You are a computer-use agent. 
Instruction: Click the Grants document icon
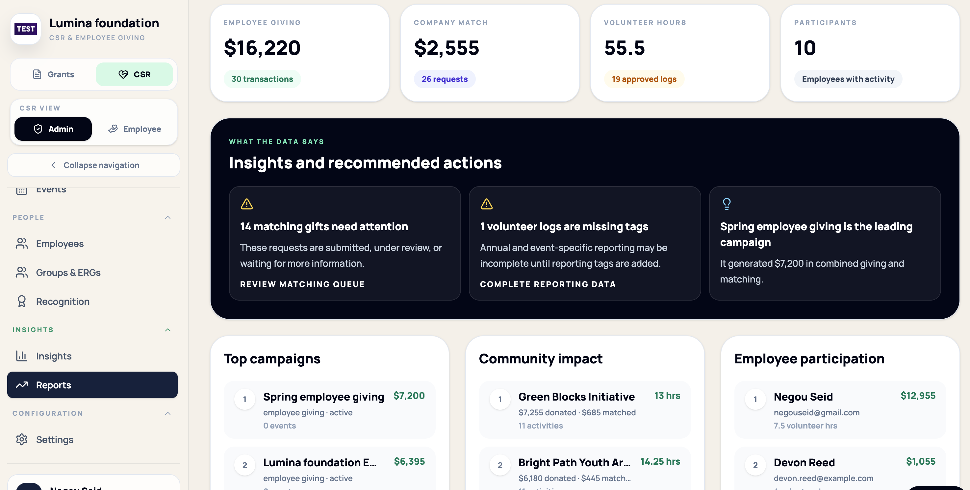click(x=37, y=75)
